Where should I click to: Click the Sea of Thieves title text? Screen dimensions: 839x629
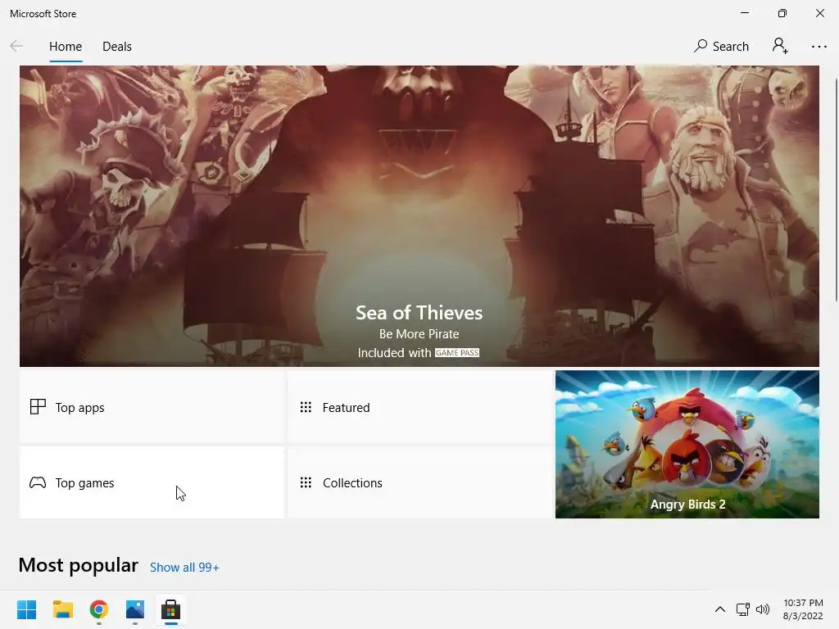pos(419,312)
